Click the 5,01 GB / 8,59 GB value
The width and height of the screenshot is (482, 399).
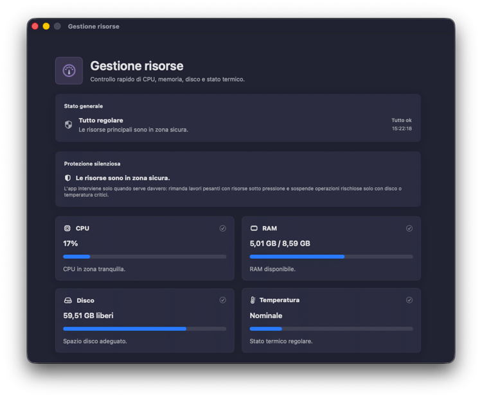(280, 244)
